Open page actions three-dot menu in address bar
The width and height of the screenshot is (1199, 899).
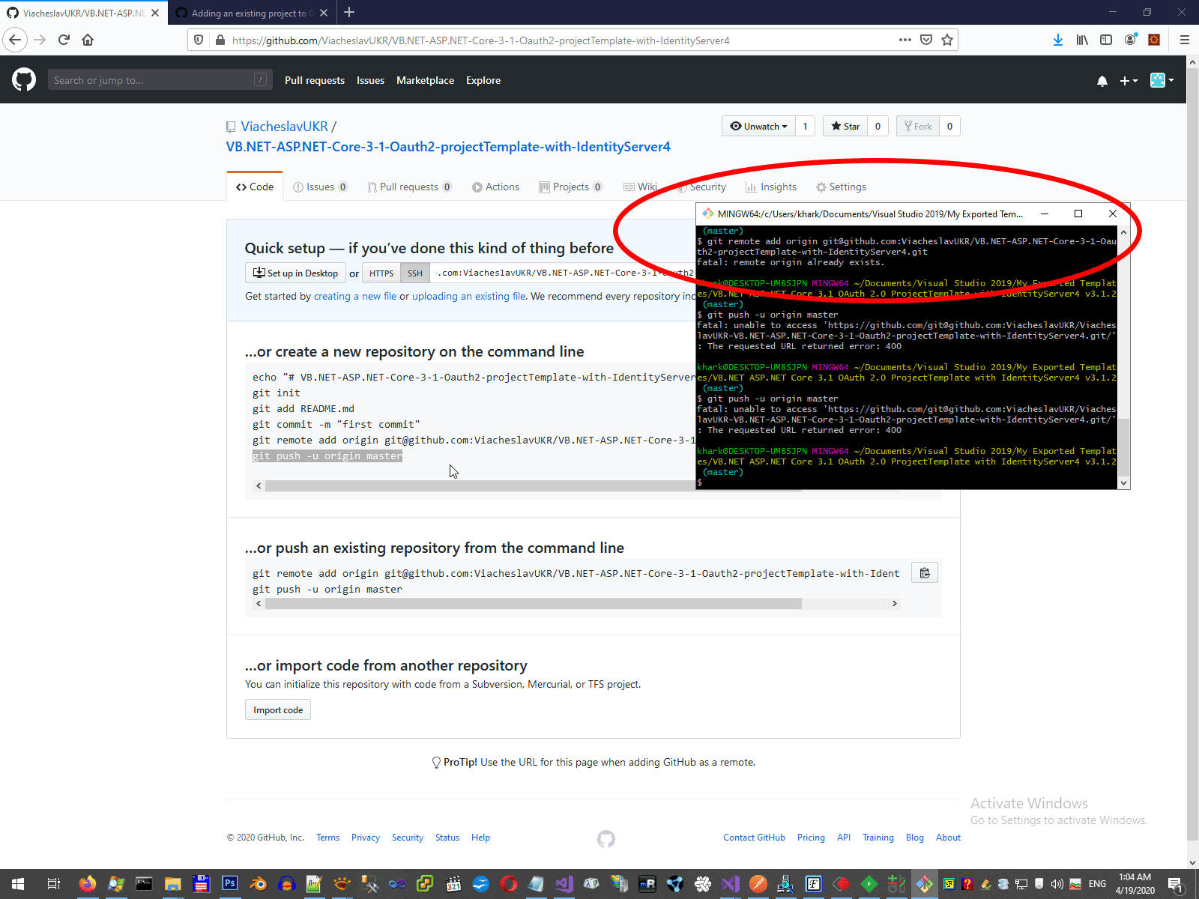[x=905, y=40]
